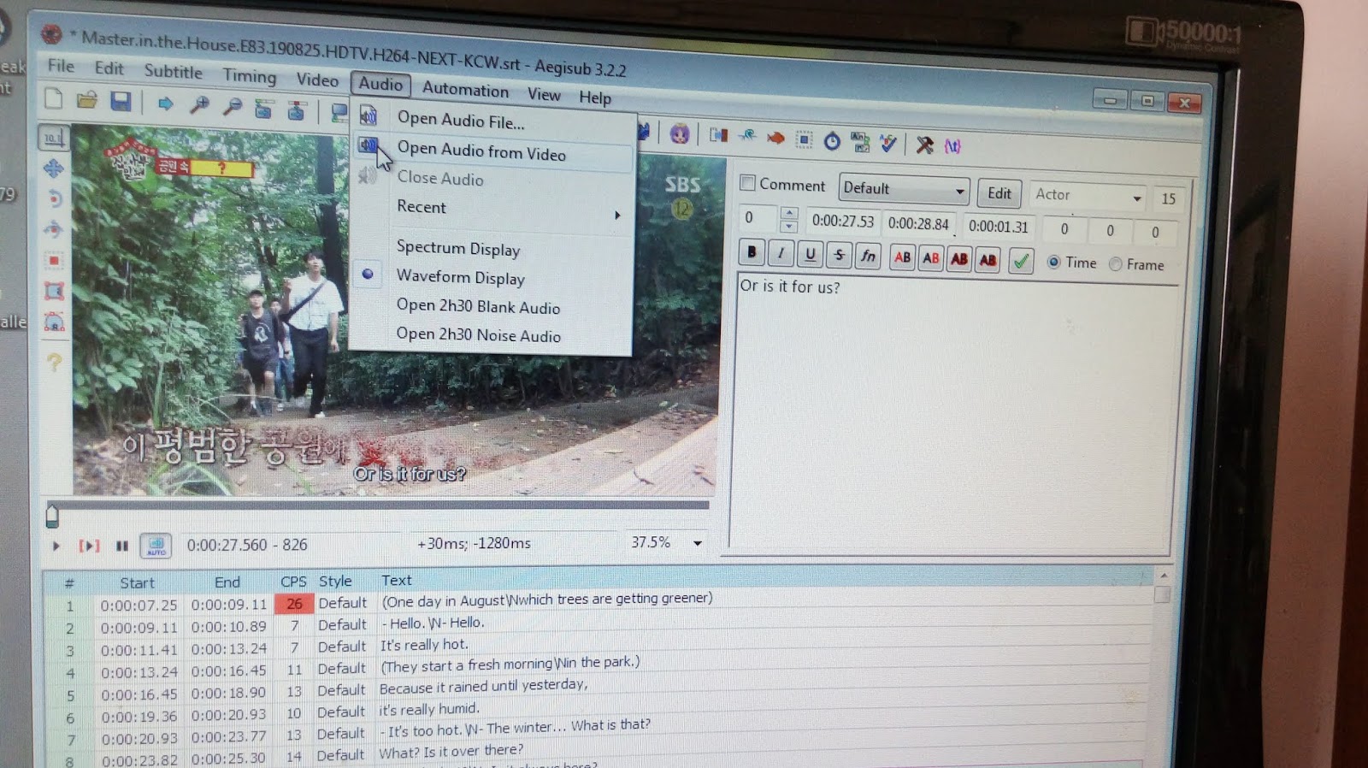Click the New Subtitles toolbar icon
Viewport: 1368px width, 768px height.
click(x=54, y=98)
